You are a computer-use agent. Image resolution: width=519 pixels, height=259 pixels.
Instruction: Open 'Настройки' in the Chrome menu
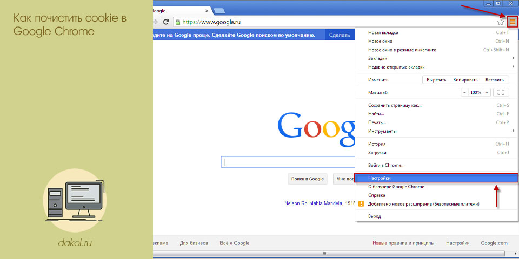click(436, 178)
